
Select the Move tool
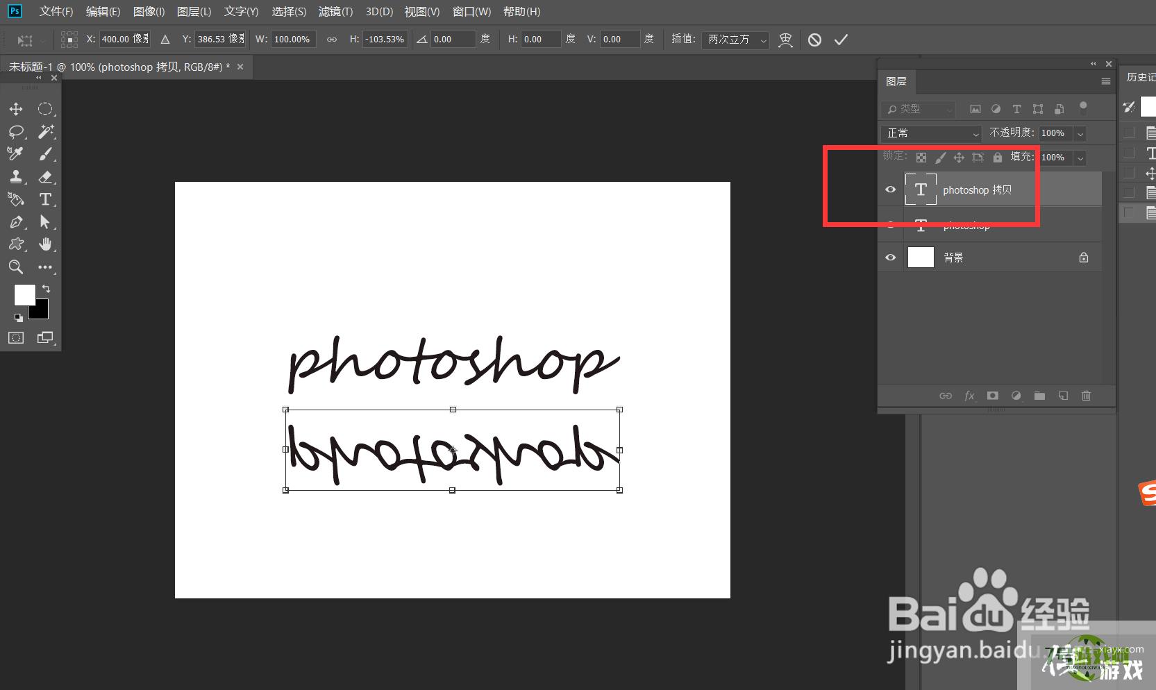tap(16, 109)
